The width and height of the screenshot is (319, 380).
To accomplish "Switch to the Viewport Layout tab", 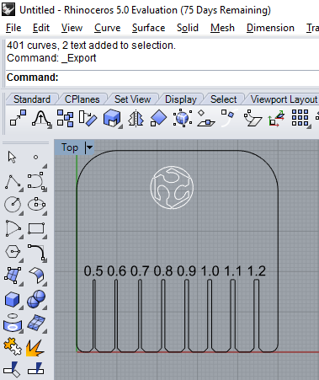I will click(x=284, y=99).
